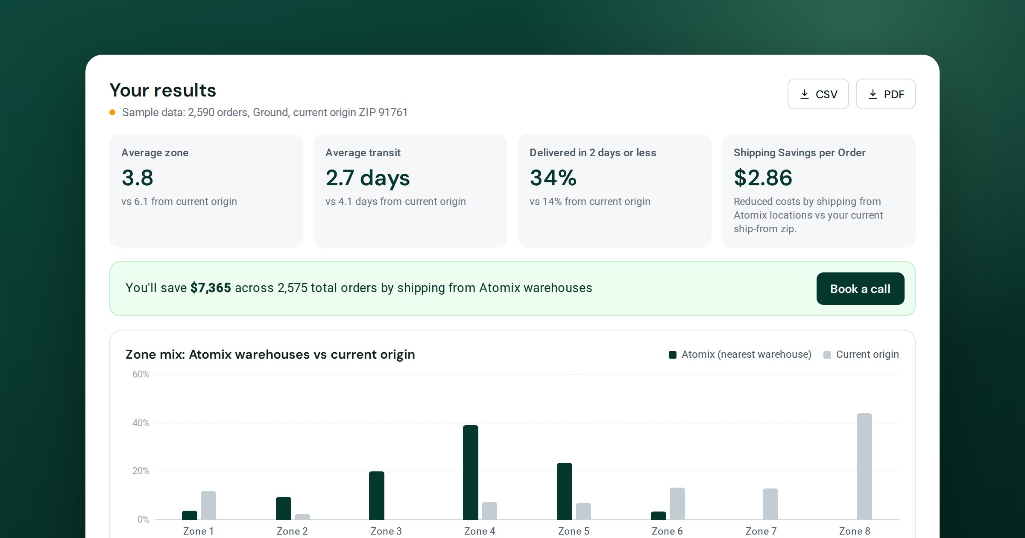Image resolution: width=1025 pixels, height=538 pixels.
Task: Click the Zone 5 Atomix bar
Action: [565, 491]
